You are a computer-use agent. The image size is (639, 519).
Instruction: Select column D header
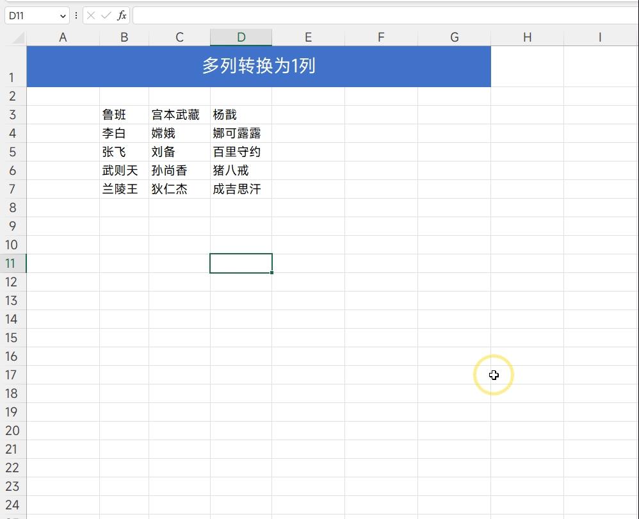pyautogui.click(x=241, y=37)
